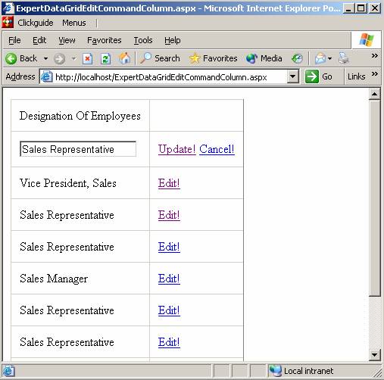Open Favorites star icon in toolbar

(195, 58)
